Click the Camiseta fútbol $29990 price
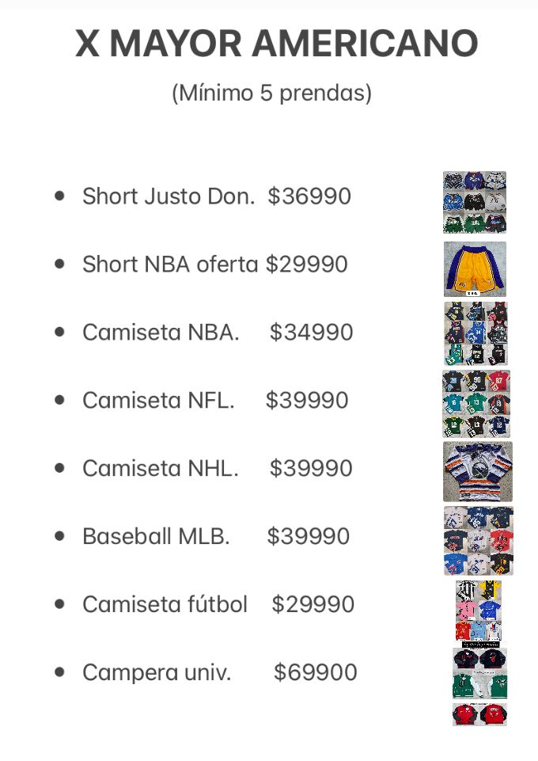538x761 pixels. click(x=313, y=605)
